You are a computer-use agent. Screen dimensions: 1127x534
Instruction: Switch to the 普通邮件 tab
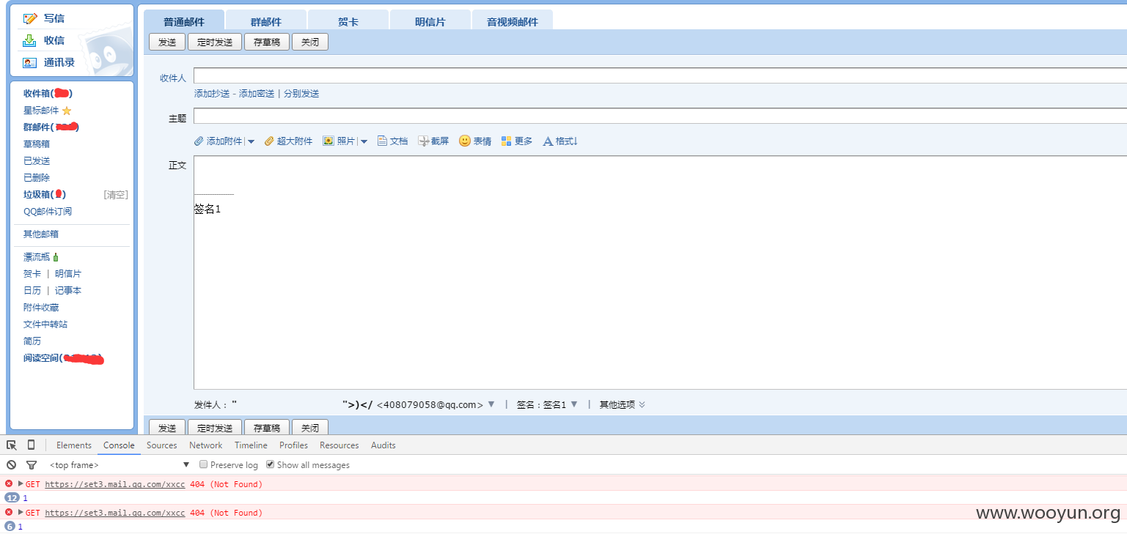point(183,21)
